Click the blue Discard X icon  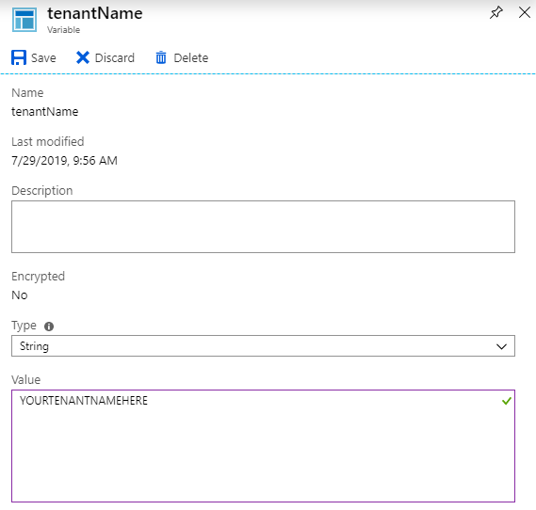click(x=83, y=57)
